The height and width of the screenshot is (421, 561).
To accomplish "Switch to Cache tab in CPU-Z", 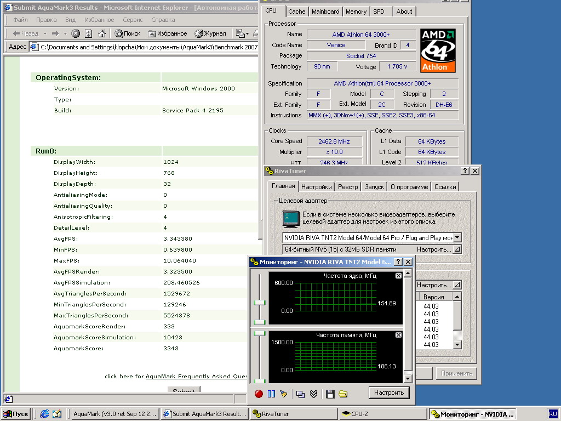I will 297,12.
